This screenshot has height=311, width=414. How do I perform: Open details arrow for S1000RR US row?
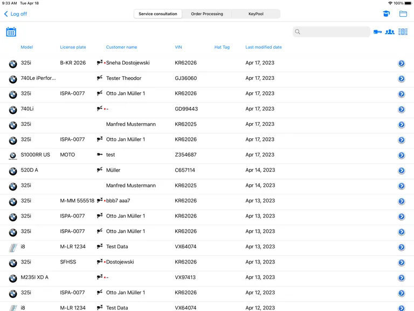click(x=401, y=155)
